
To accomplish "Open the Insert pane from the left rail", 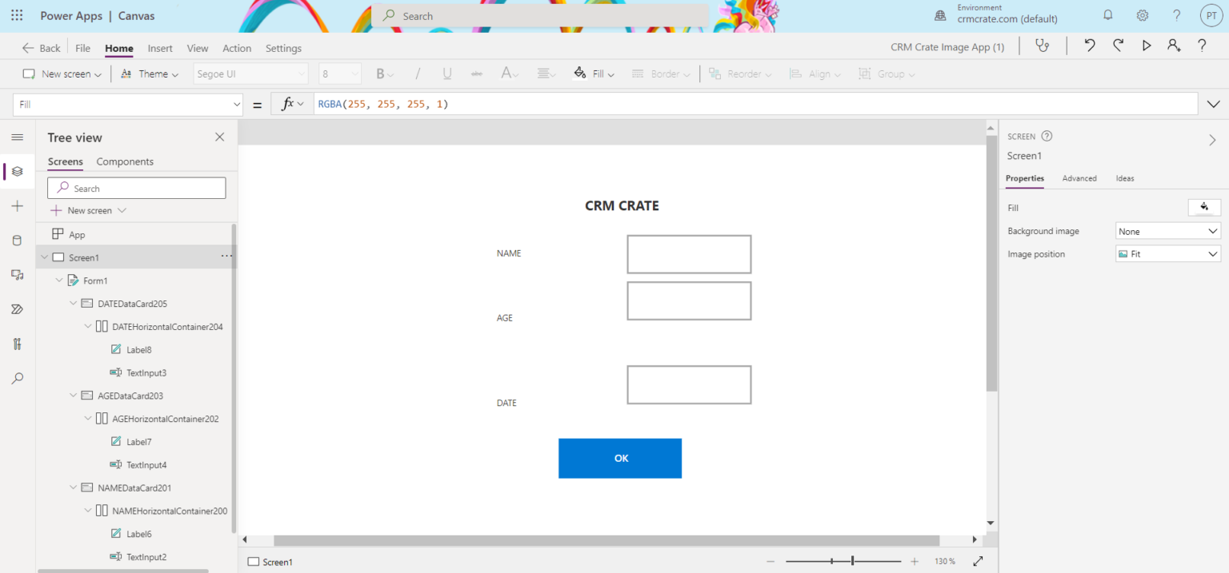I will (x=18, y=205).
